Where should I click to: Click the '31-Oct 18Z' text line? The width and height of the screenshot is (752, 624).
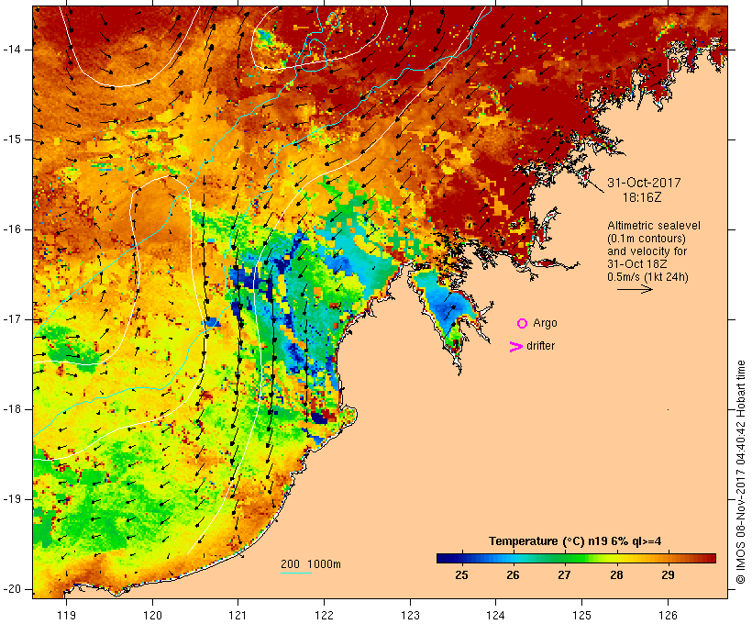pos(636,264)
